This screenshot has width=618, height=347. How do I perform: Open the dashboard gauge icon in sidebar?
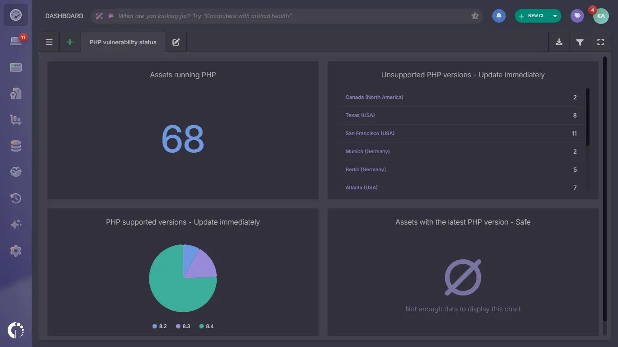16,15
